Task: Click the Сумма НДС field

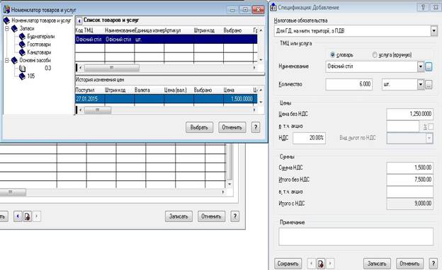Action: [x=410, y=168]
